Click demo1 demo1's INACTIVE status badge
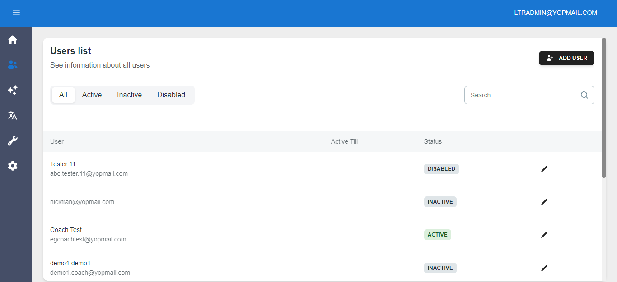The width and height of the screenshot is (617, 282). pyautogui.click(x=440, y=268)
